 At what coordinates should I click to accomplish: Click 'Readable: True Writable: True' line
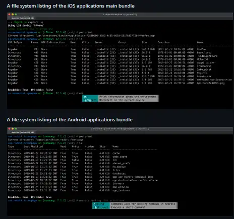30,197
